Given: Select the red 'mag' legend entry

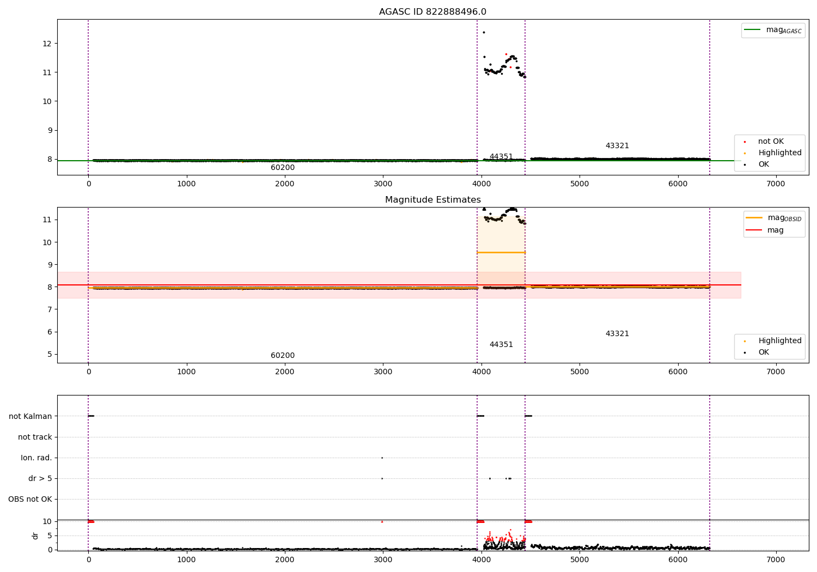Looking at the screenshot, I should point(765,230).
